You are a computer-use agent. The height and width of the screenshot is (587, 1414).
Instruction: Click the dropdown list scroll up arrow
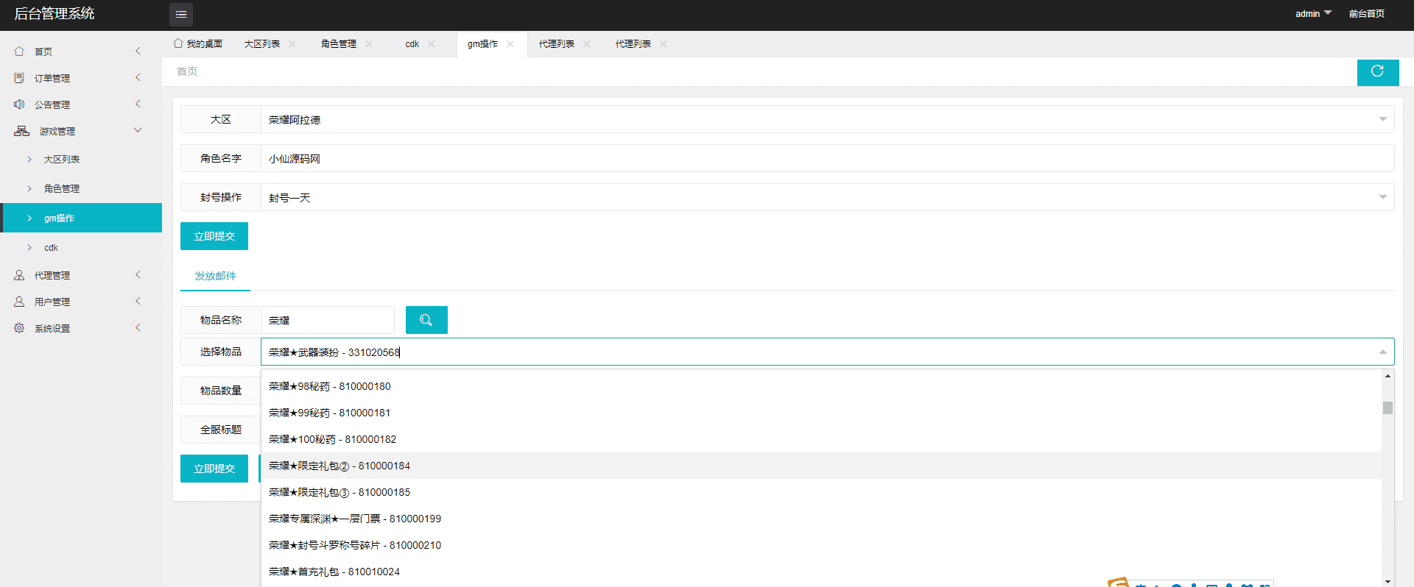(x=1387, y=376)
